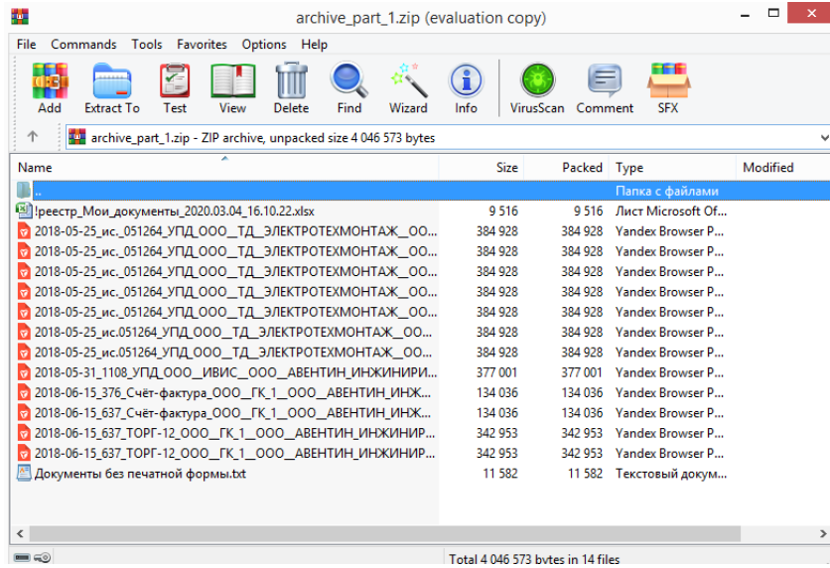Expand the archive path dropdown

[824, 138]
